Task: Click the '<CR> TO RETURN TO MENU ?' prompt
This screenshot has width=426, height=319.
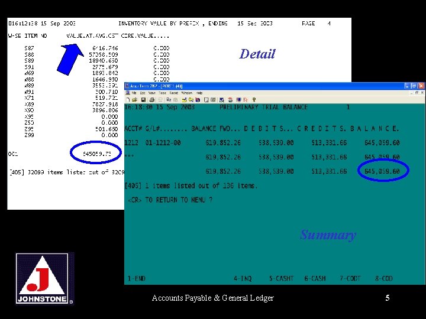Action: click(x=170, y=200)
